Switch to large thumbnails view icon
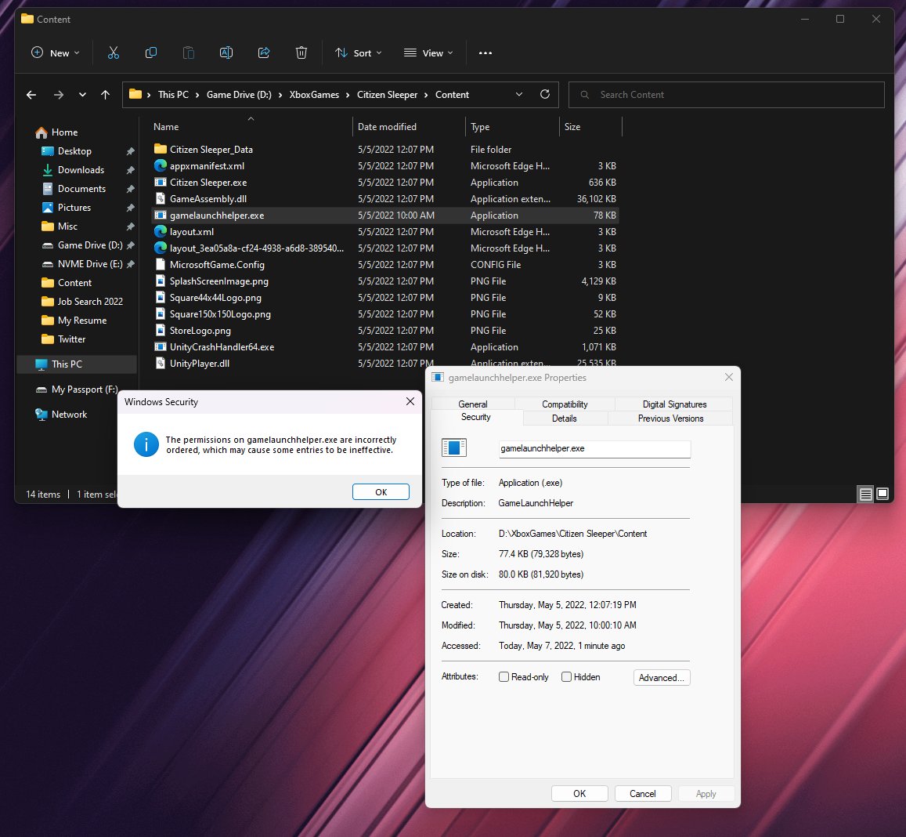This screenshot has width=906, height=837. [x=883, y=494]
